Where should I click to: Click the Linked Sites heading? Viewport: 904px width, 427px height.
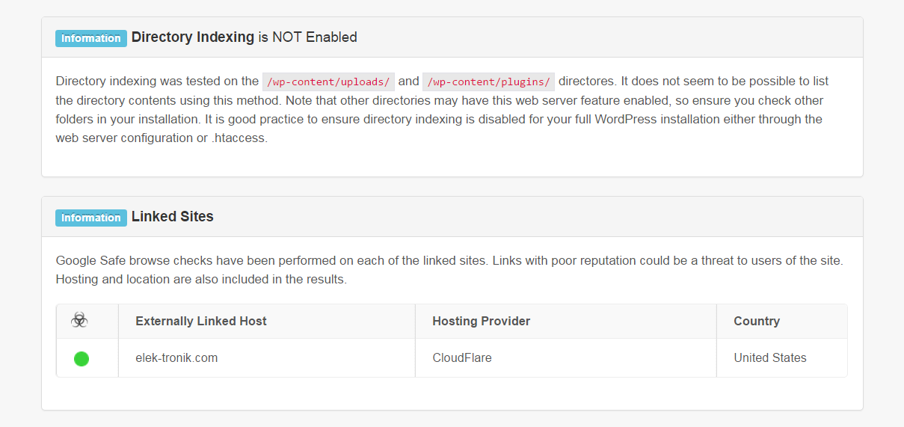pyautogui.click(x=173, y=216)
